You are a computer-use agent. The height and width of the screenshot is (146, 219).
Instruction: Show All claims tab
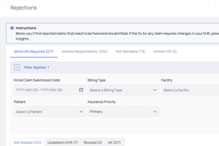click(x=114, y=143)
